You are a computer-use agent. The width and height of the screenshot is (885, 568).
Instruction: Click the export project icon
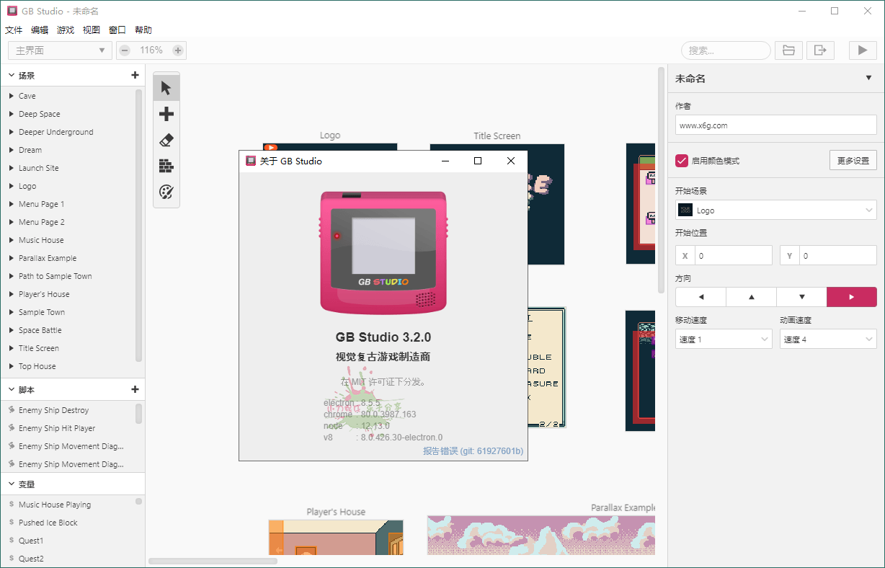[820, 50]
